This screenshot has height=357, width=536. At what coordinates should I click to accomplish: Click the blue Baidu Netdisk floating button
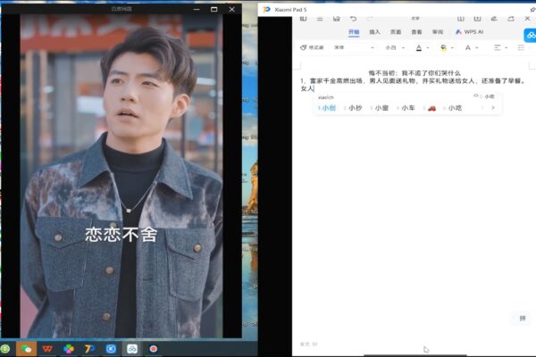pos(530,35)
